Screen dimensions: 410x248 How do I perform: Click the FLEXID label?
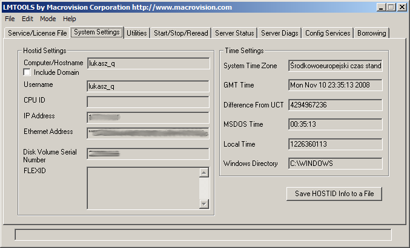(x=35, y=171)
